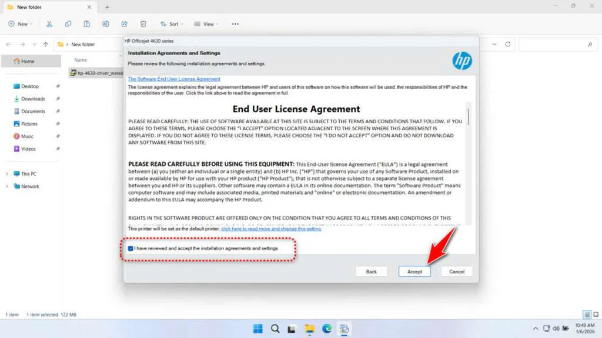Click the HP logo in the installer dialog

pos(462,60)
